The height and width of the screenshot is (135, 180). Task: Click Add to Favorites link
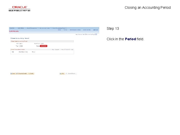(x=87, y=30)
